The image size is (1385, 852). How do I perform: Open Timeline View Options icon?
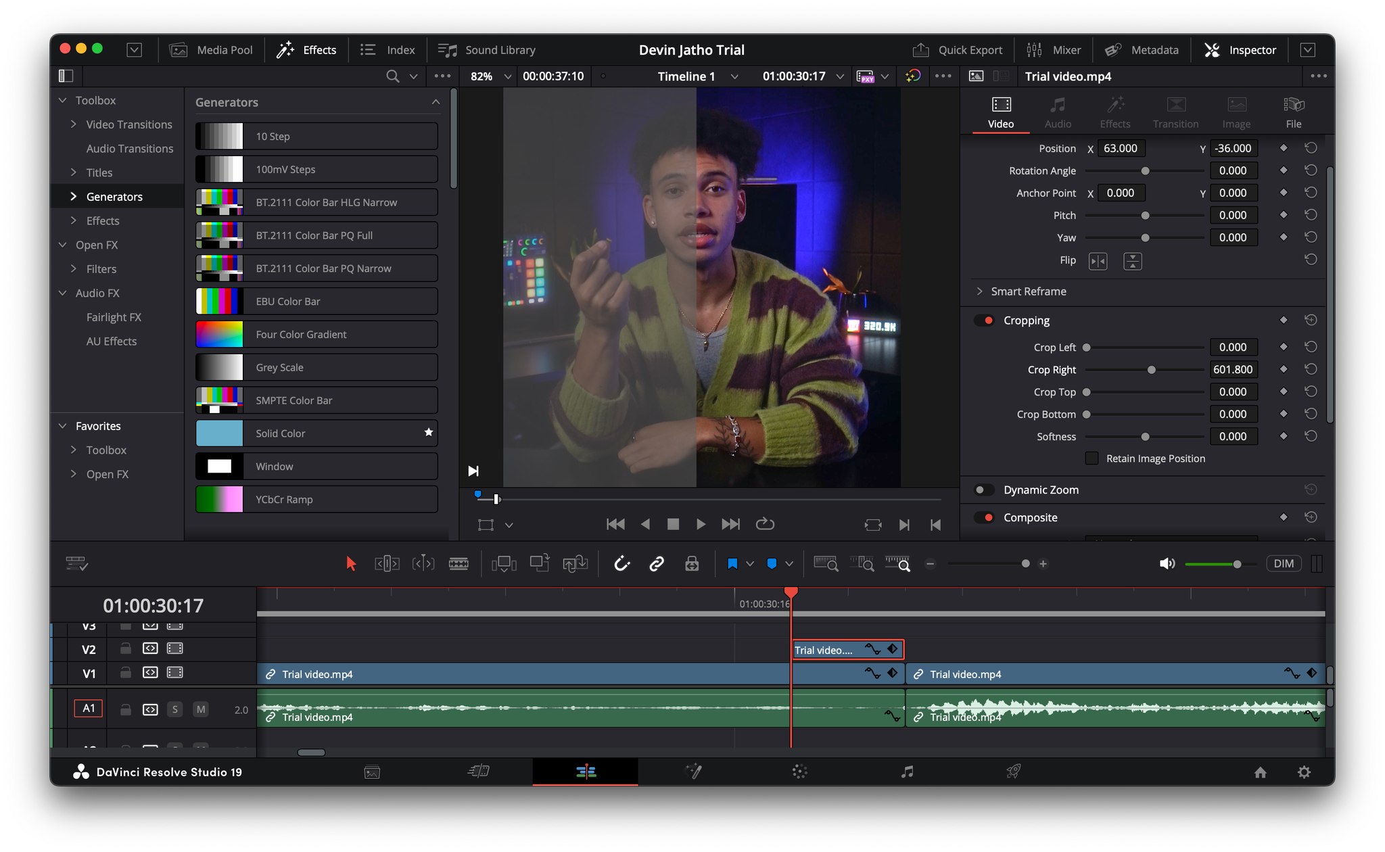click(x=77, y=563)
